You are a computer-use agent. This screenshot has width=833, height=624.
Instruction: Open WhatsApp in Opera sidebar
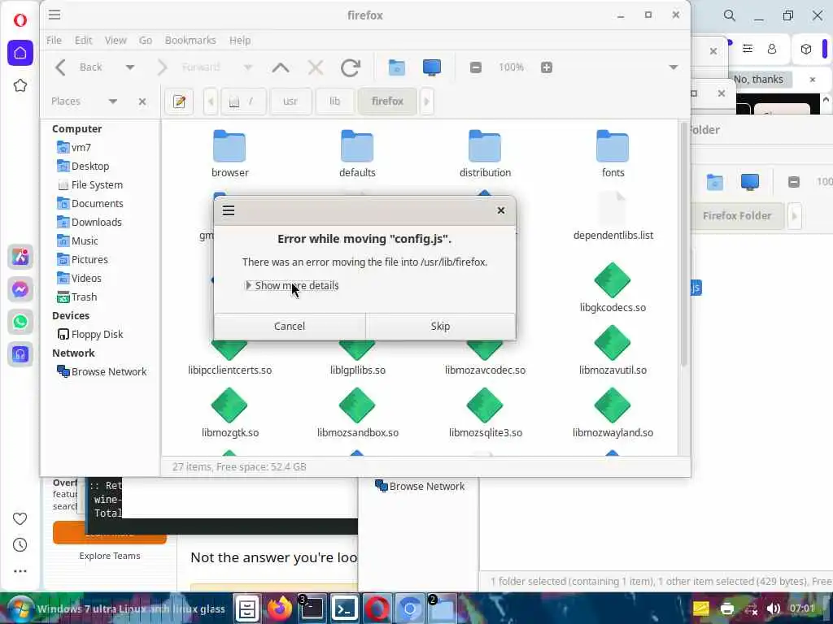20,322
